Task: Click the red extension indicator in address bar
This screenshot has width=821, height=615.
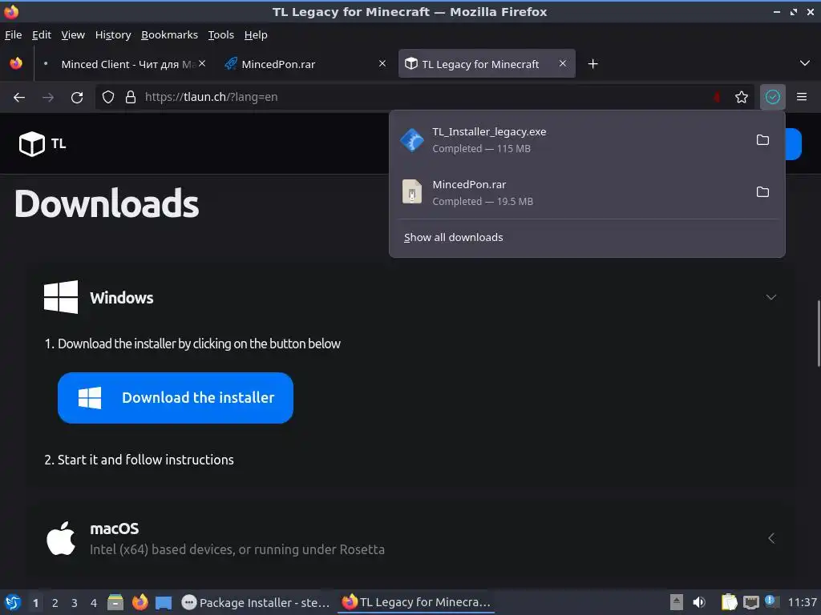Action: tap(717, 97)
